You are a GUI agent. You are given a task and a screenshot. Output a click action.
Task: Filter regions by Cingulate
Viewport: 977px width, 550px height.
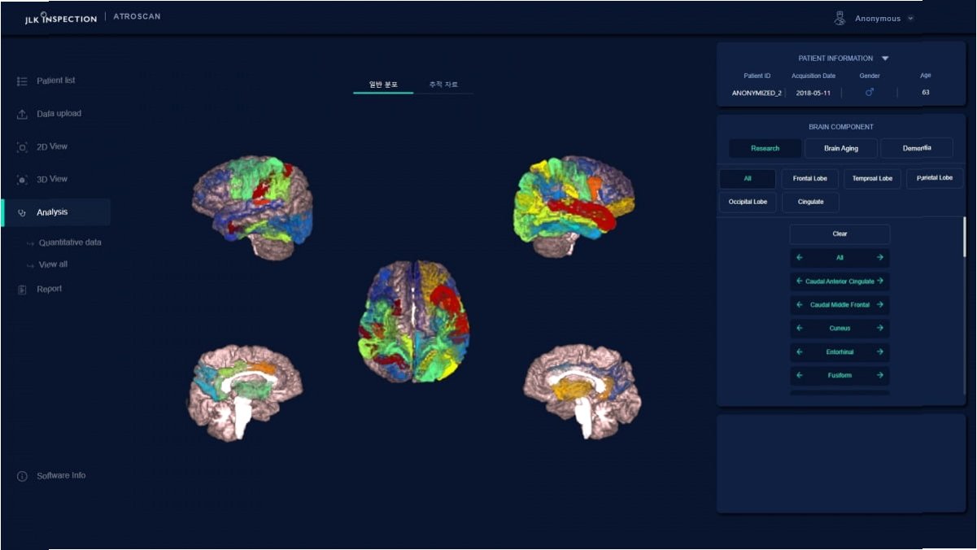pyautogui.click(x=810, y=202)
